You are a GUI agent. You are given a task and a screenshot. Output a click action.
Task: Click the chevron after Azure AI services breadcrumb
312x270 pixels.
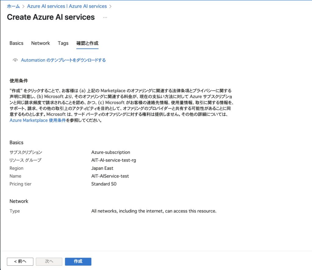click(110, 6)
